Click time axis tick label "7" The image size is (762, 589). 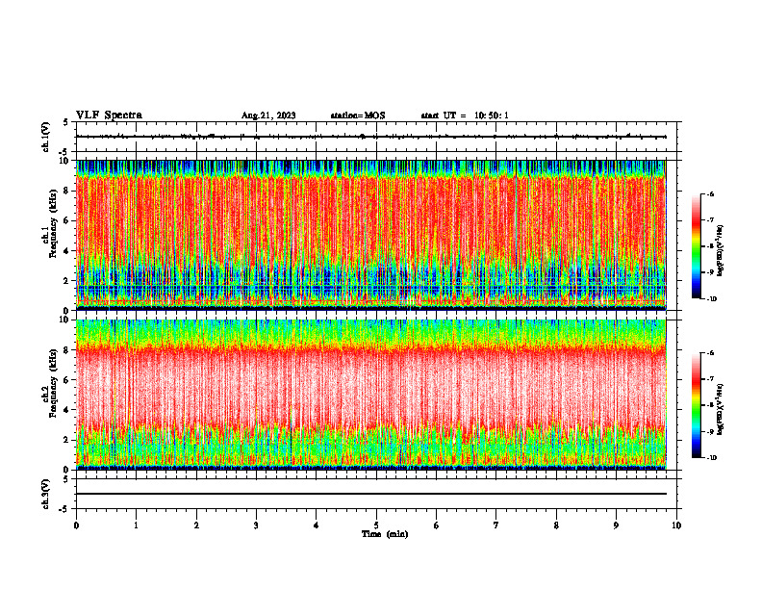coord(496,525)
